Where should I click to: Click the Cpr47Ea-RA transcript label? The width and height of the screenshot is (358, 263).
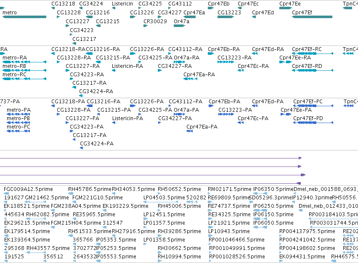199,75
